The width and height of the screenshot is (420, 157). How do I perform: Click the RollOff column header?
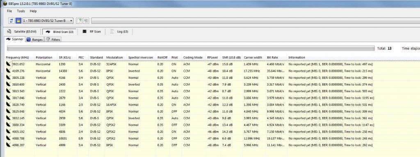162,58
